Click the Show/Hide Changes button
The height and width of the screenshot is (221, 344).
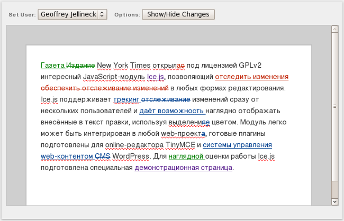click(x=178, y=14)
